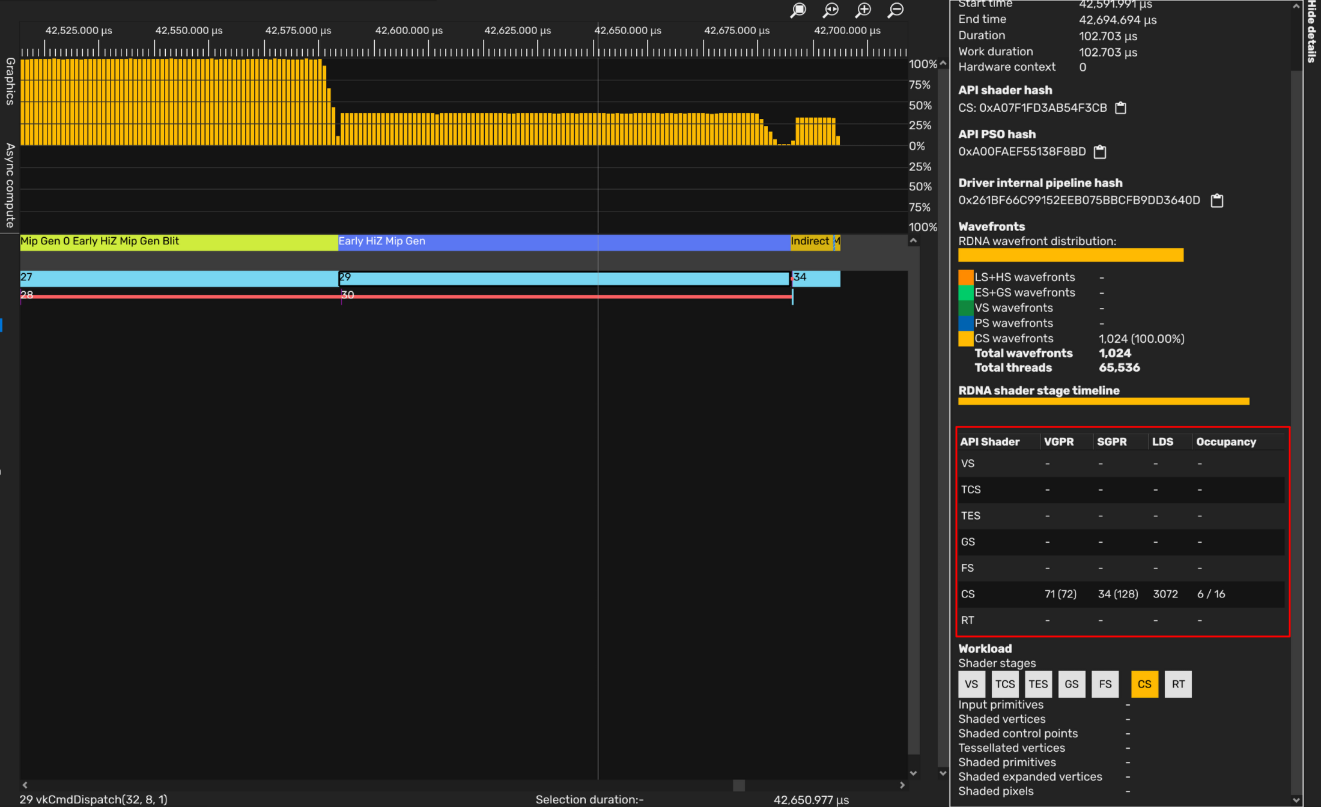Click the zoom reset magnifier with arrows
Screen dimensions: 1321x807
point(831,10)
